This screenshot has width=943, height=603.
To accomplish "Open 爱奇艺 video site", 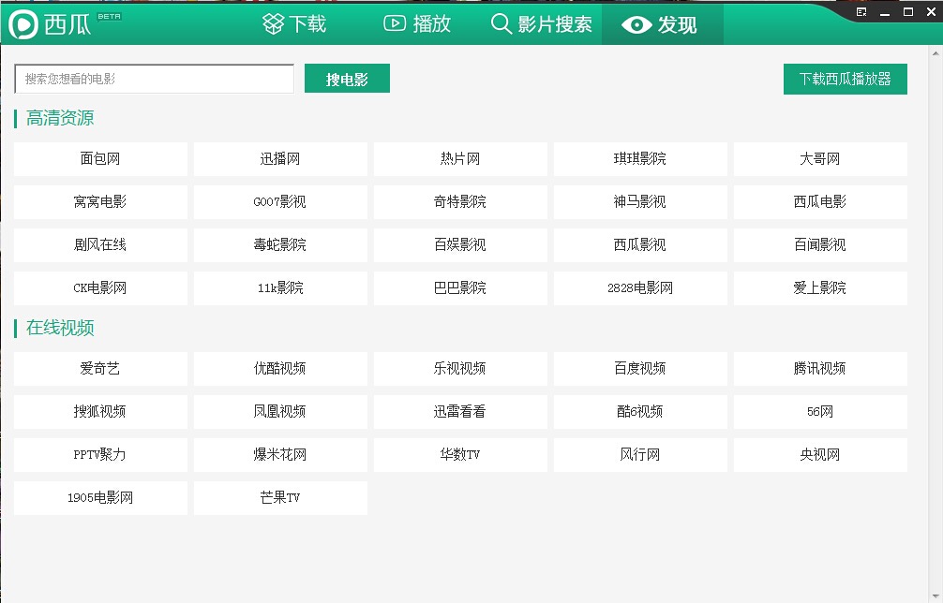I will (100, 369).
